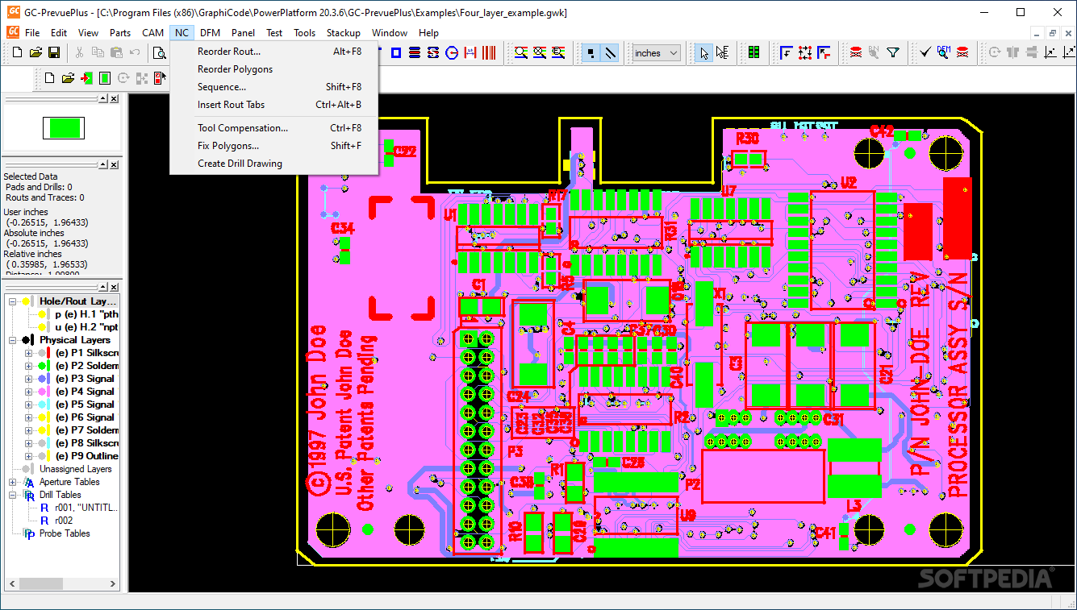Click the Open folder icon in main toolbar

tap(35, 53)
